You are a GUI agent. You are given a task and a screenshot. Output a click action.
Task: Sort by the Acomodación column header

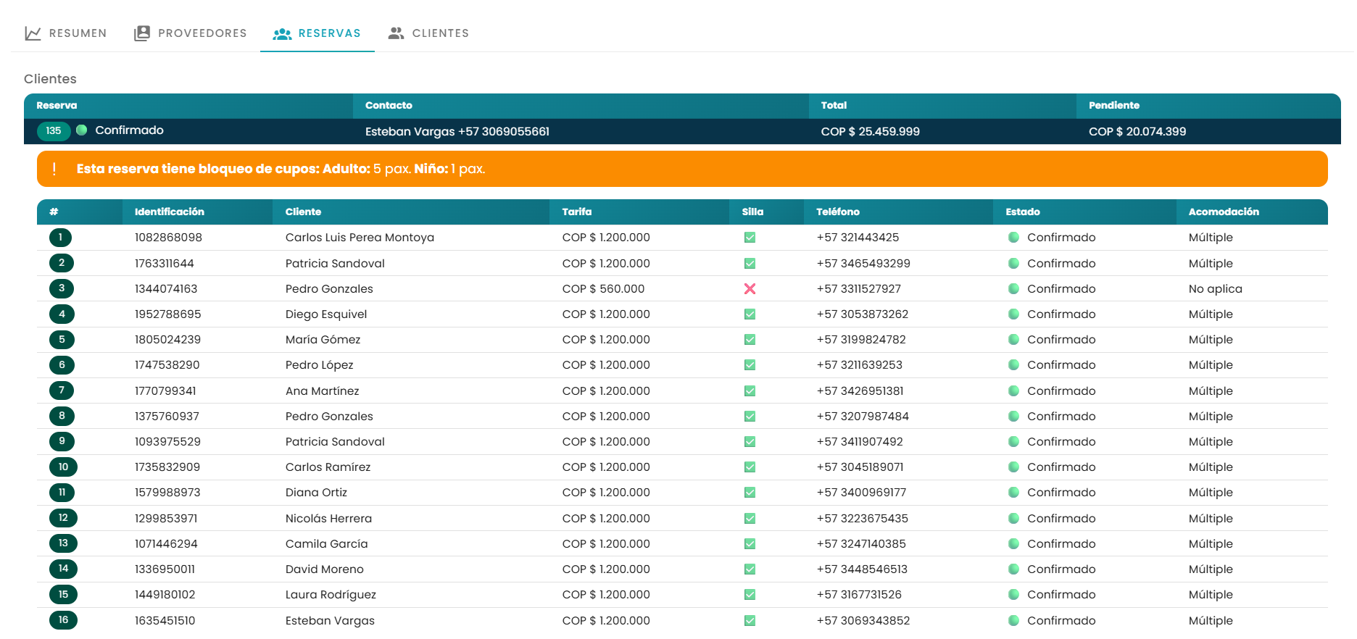[1224, 212]
